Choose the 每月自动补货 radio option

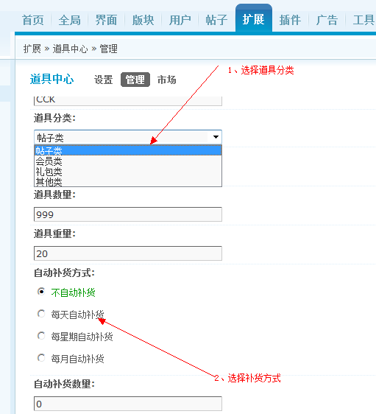point(41,358)
